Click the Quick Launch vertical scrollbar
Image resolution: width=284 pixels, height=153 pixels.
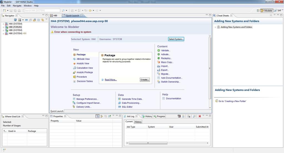(210, 68)
